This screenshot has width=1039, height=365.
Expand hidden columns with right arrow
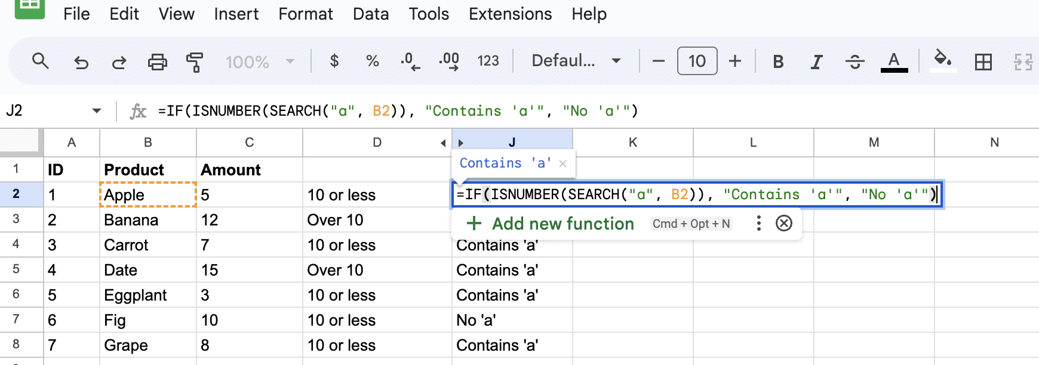[461, 143]
